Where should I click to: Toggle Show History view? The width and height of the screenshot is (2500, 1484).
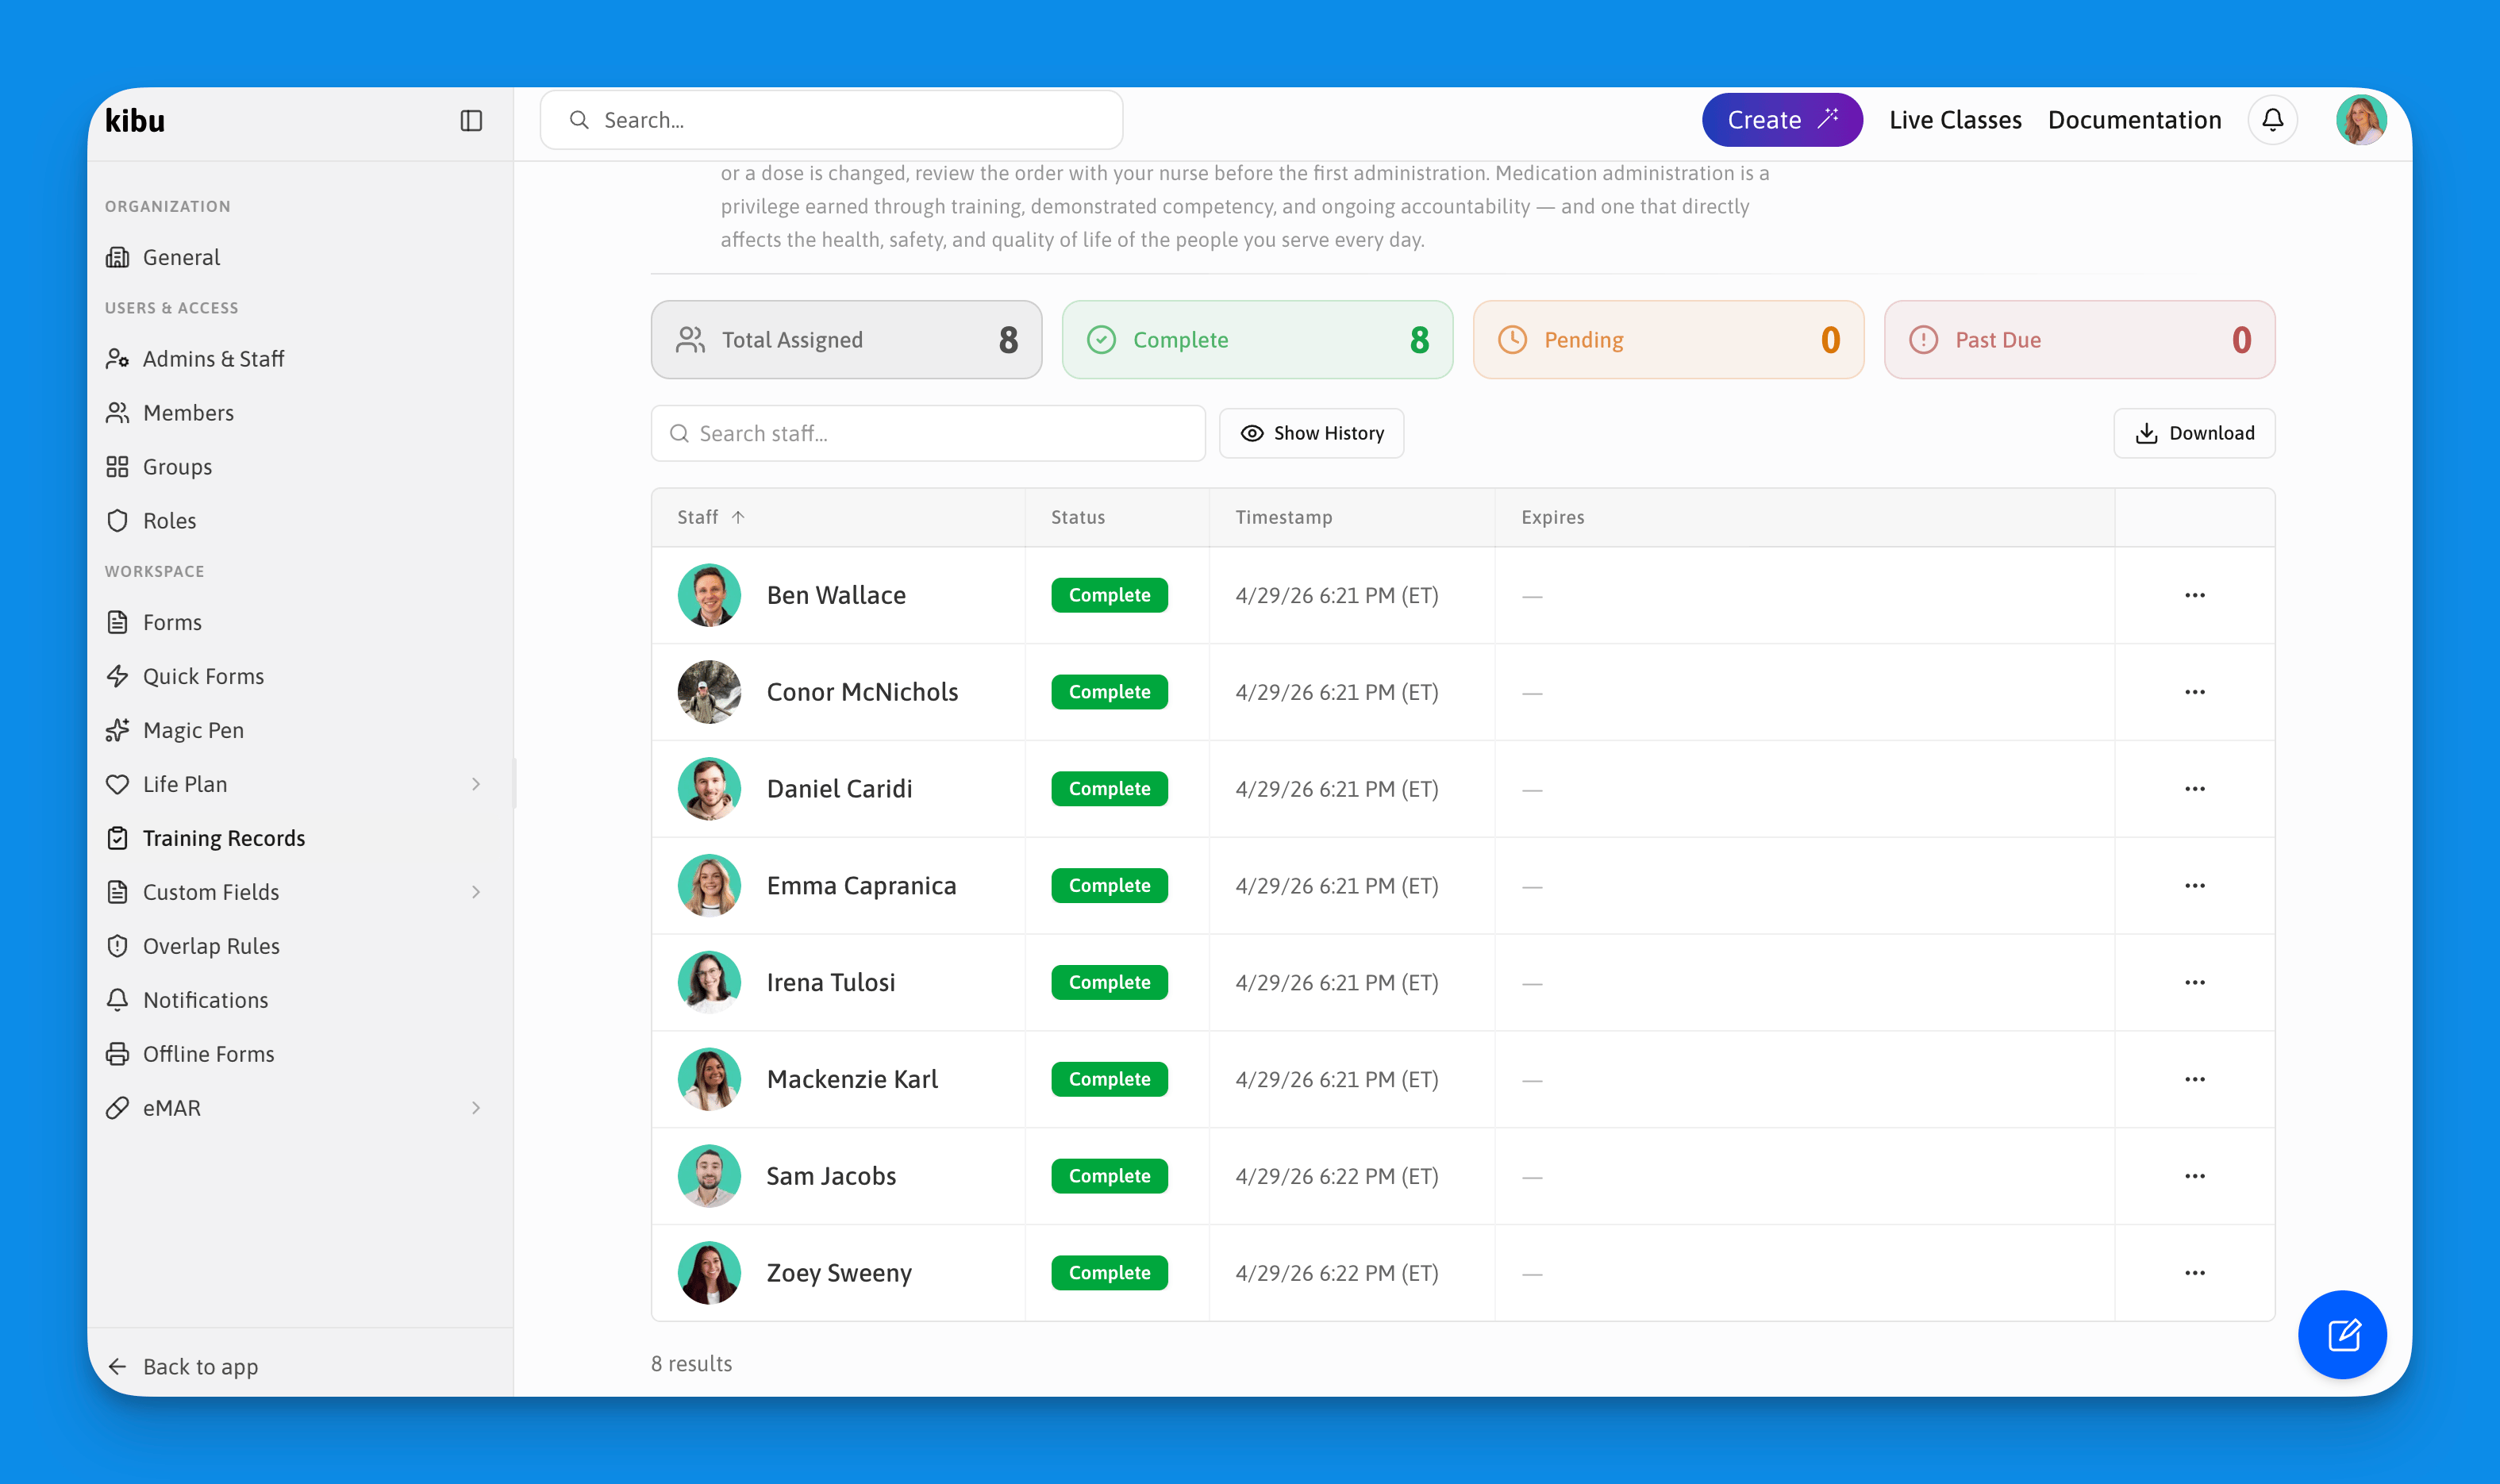click(1311, 433)
